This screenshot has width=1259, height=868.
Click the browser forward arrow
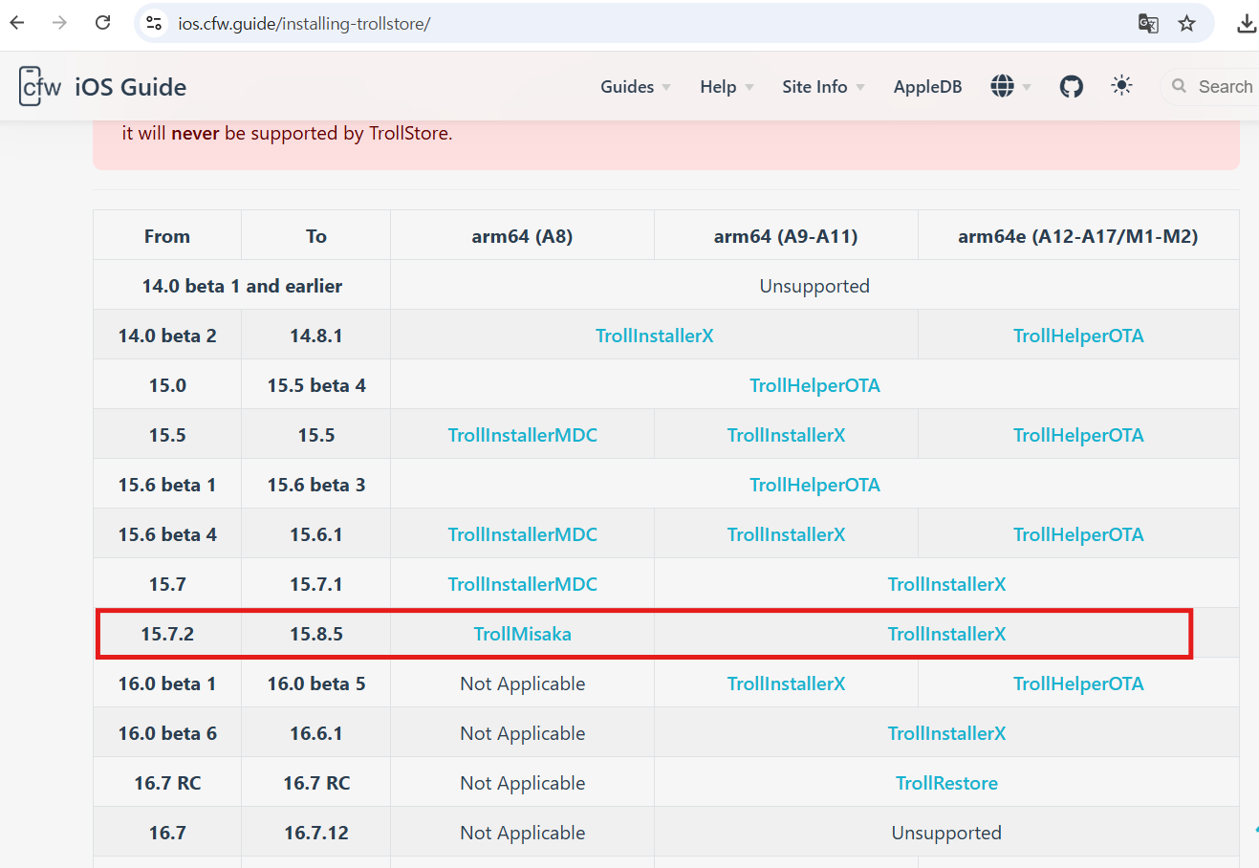[x=59, y=23]
